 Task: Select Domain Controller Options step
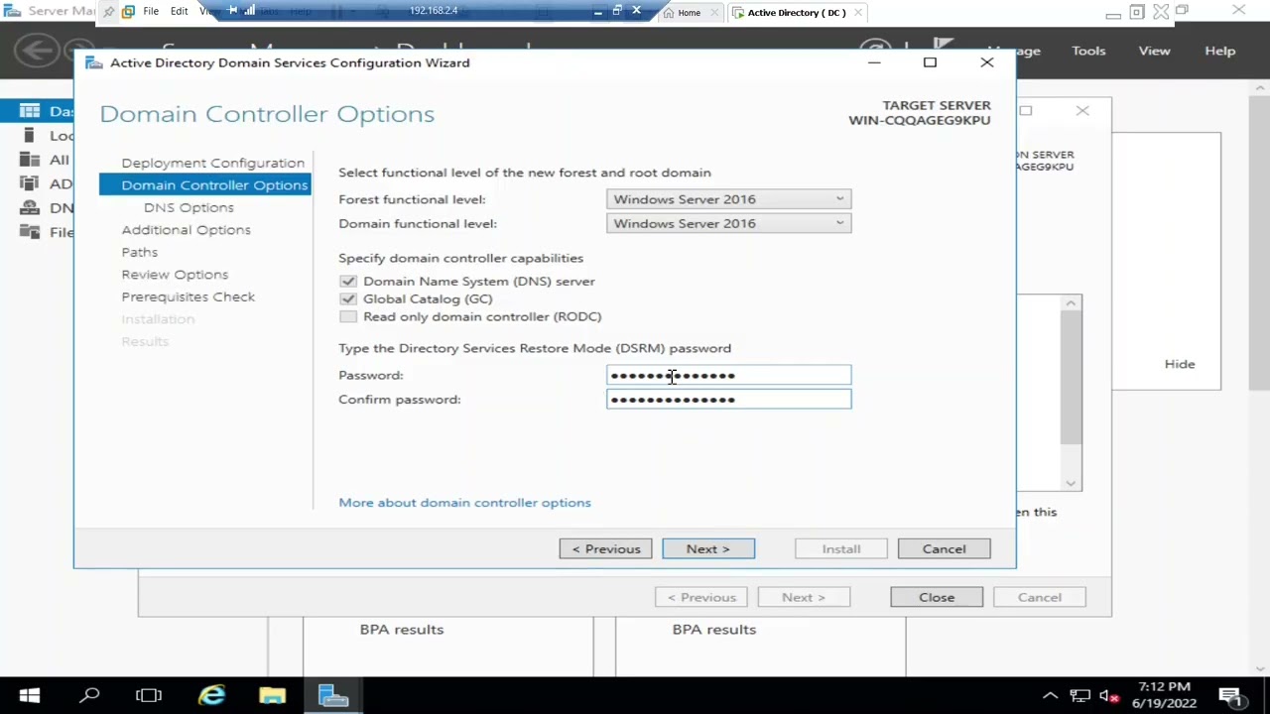coord(204,184)
